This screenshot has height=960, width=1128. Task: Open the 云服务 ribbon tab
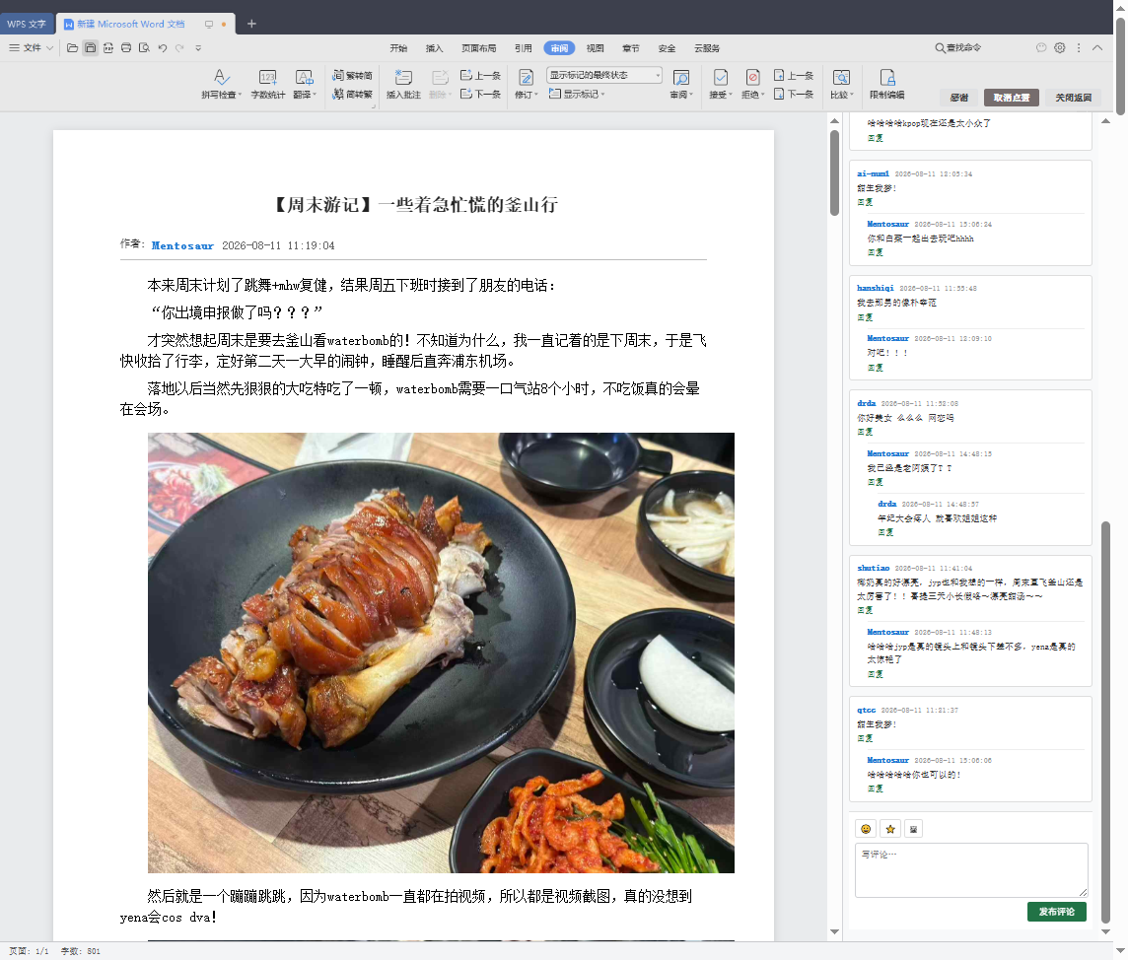(706, 48)
